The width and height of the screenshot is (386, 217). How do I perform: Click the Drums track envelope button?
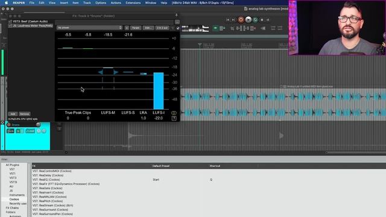(x=30, y=131)
